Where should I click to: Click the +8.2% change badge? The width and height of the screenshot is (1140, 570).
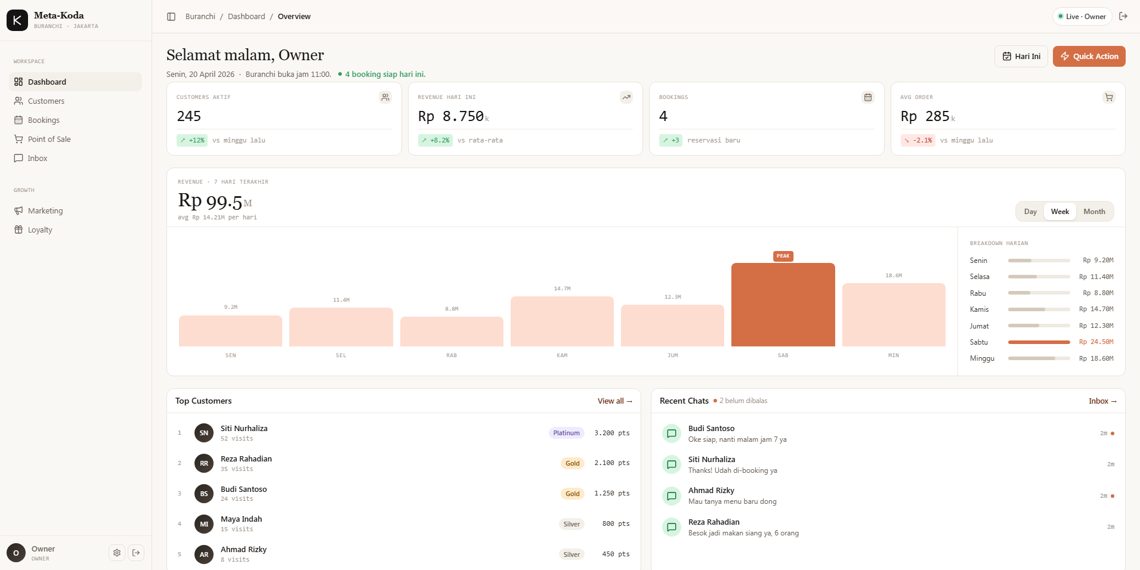pyautogui.click(x=435, y=141)
